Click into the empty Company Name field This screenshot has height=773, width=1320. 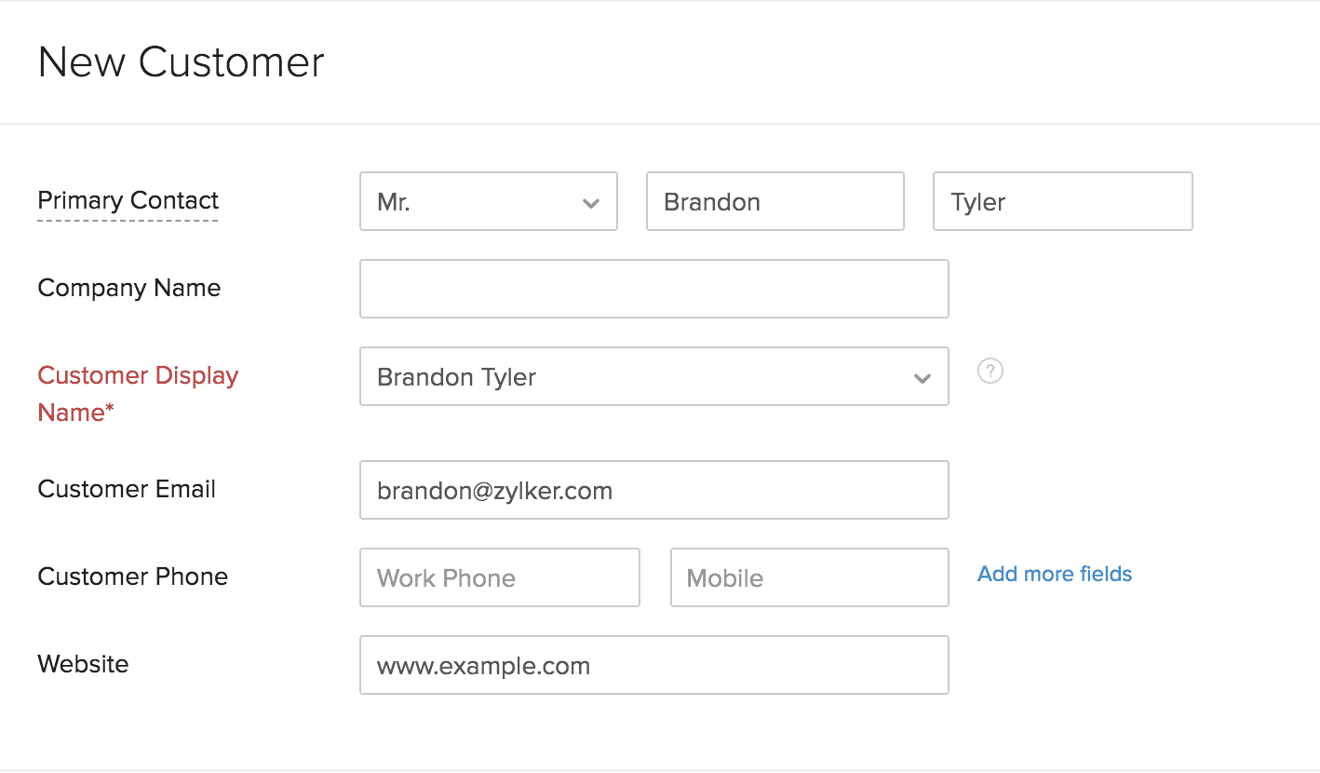(x=653, y=289)
